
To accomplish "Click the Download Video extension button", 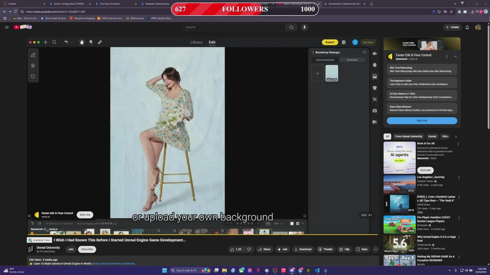I will coord(39,240).
